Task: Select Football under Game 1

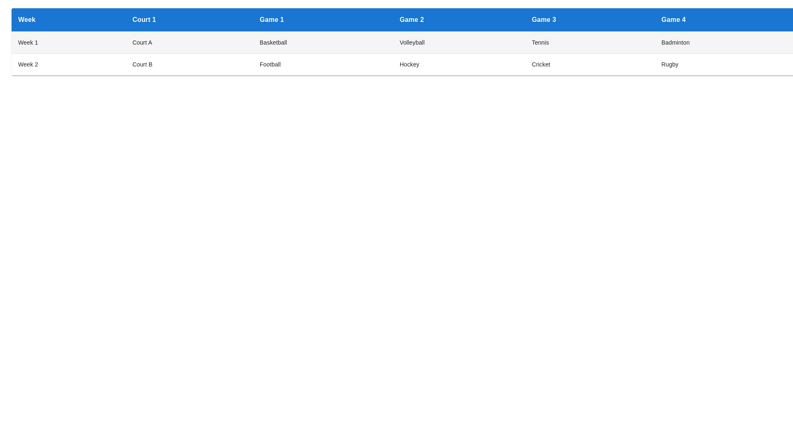Action: click(270, 64)
